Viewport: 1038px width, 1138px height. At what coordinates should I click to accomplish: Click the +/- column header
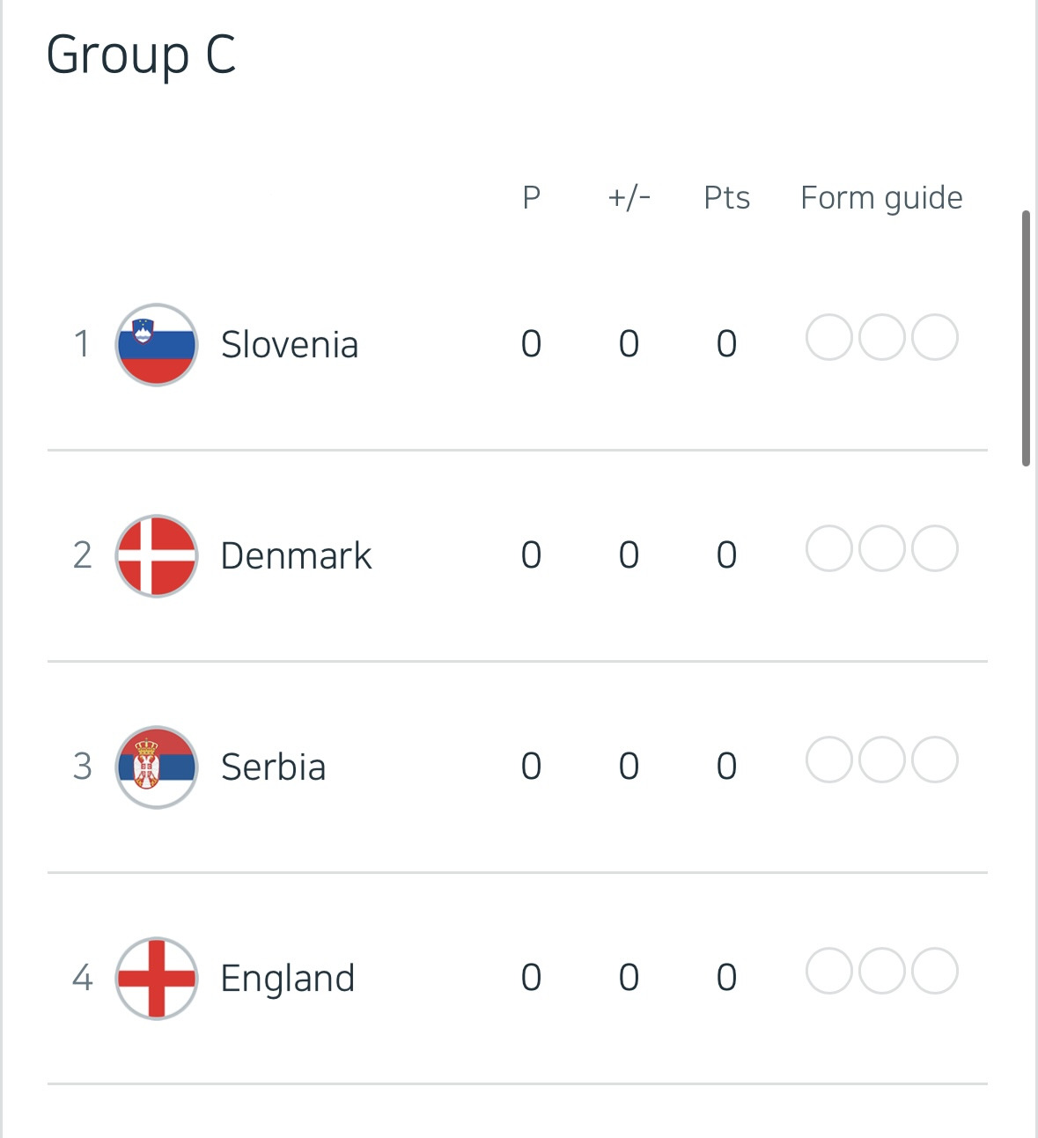point(629,198)
